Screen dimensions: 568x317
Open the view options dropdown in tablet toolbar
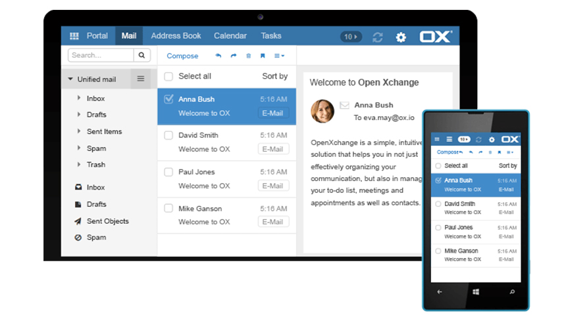tap(279, 56)
